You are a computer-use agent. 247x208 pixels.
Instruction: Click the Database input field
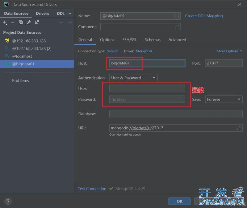176,114
